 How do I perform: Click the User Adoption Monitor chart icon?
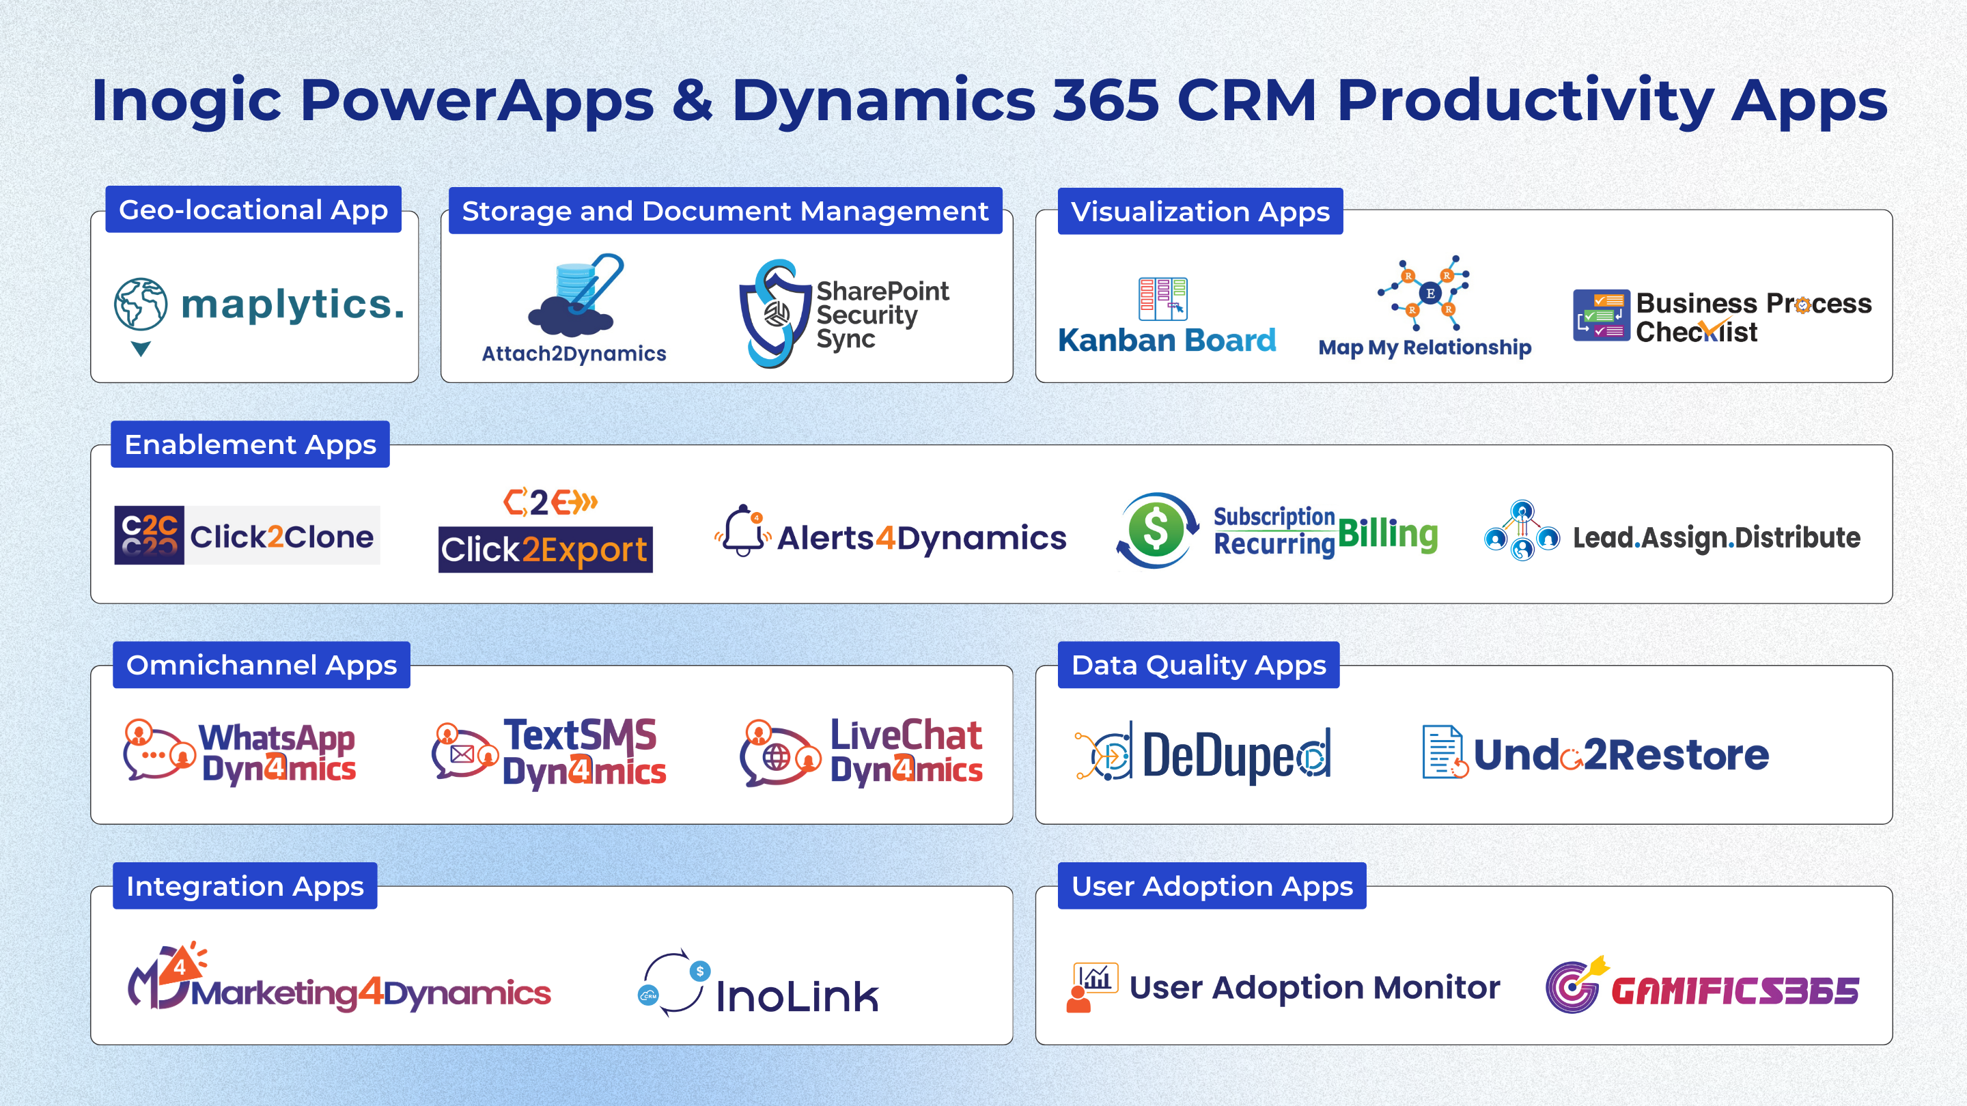pos(1092,987)
